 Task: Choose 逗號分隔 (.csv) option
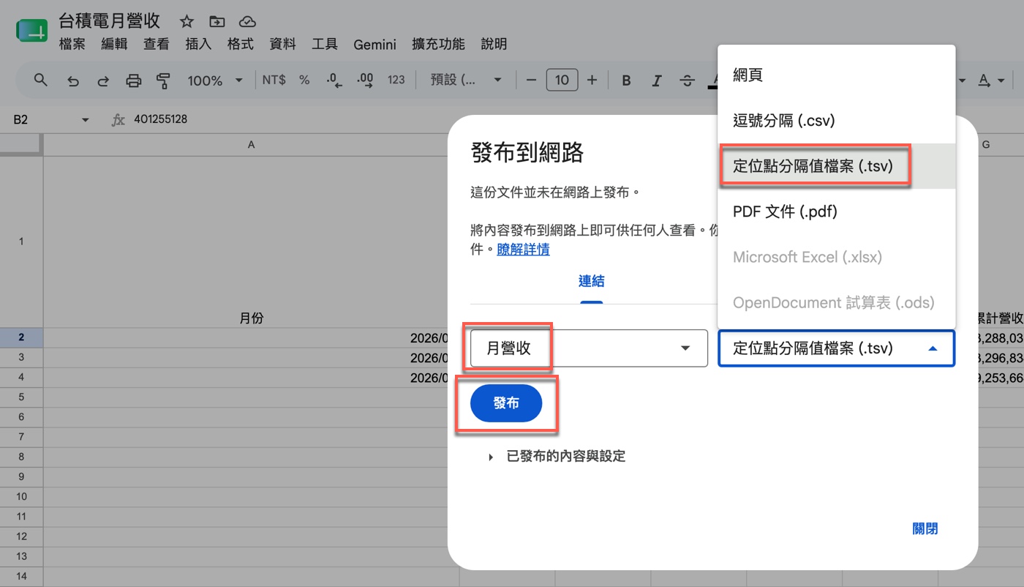click(837, 120)
